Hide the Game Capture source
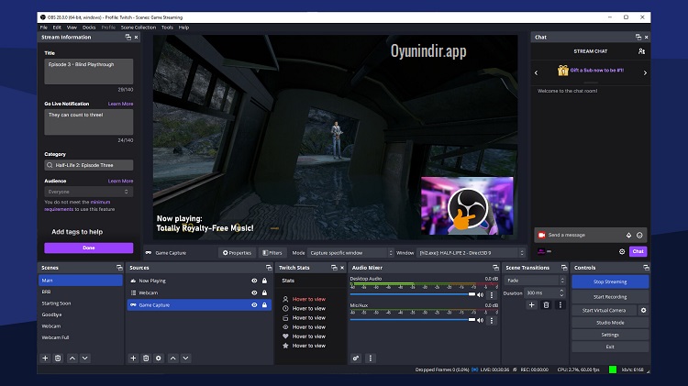 tap(254, 304)
